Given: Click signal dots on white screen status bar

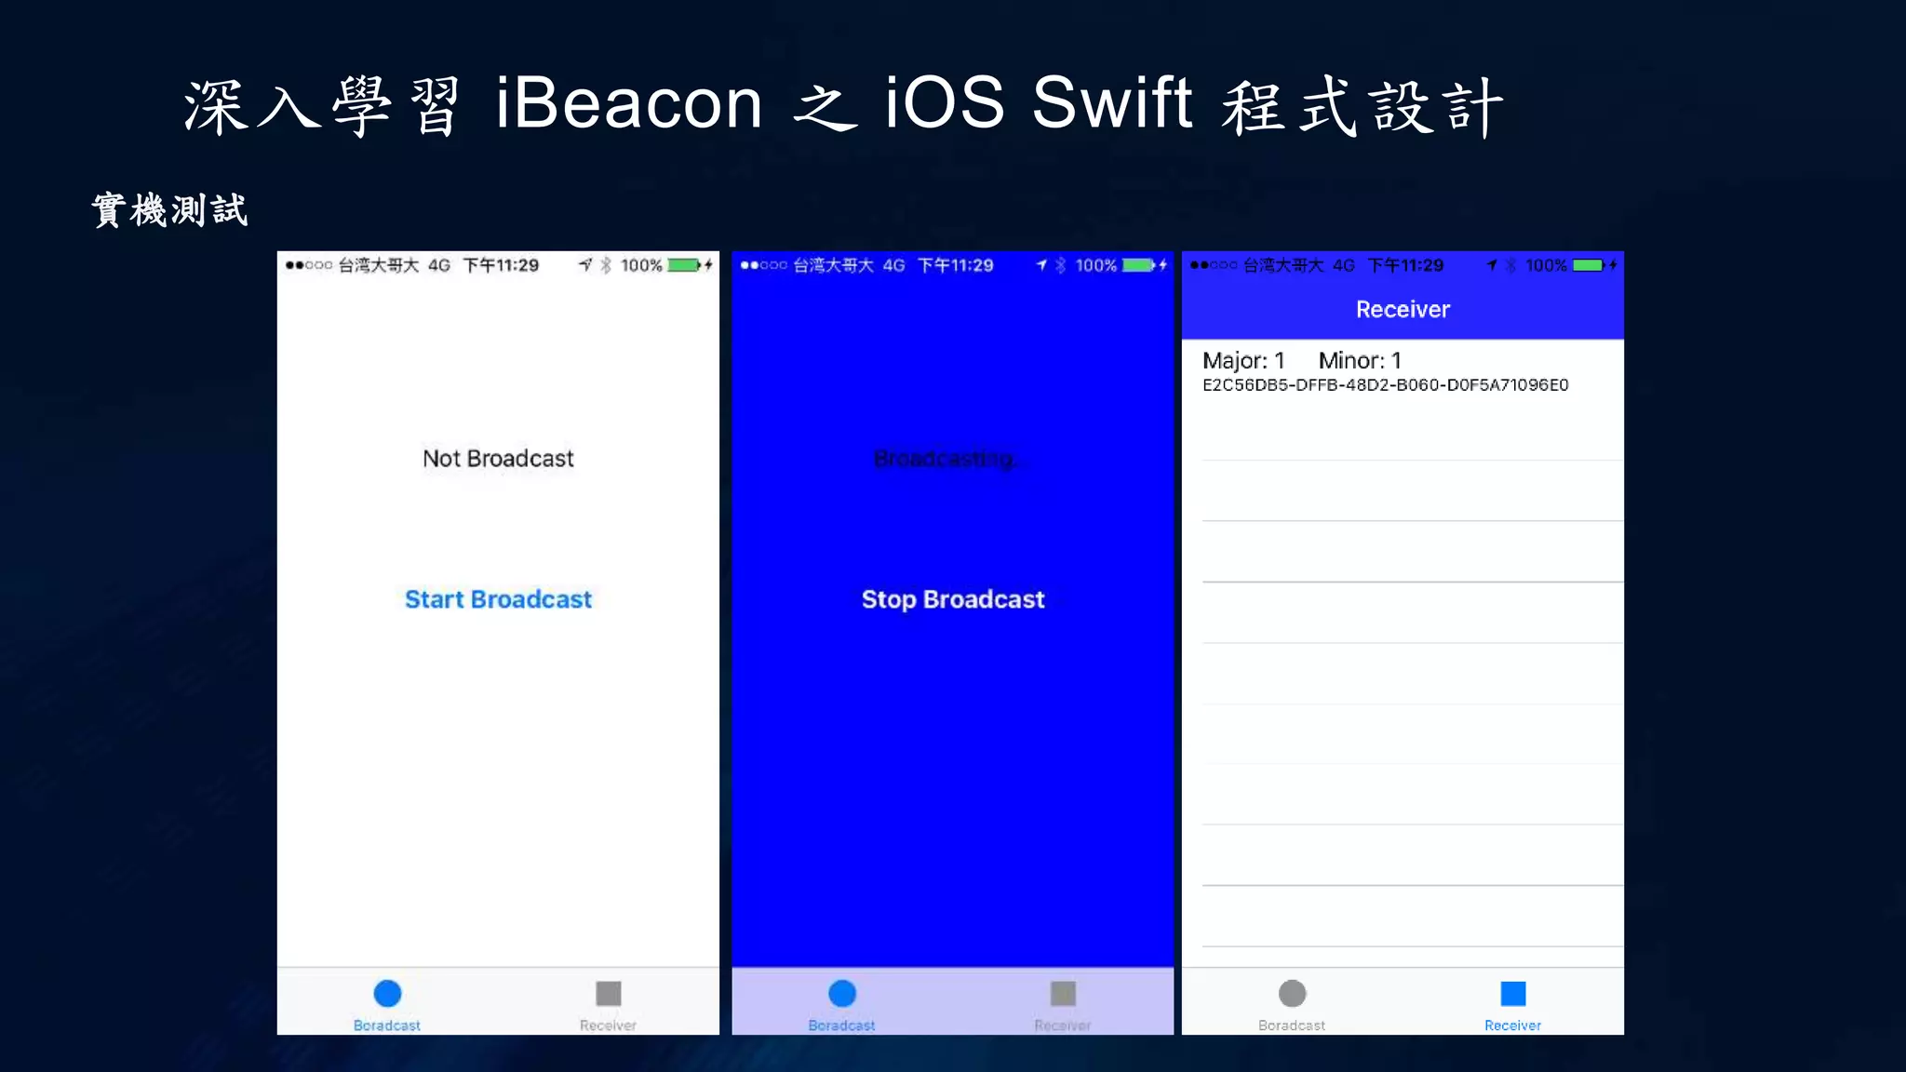Looking at the screenshot, I should pyautogui.click(x=308, y=265).
